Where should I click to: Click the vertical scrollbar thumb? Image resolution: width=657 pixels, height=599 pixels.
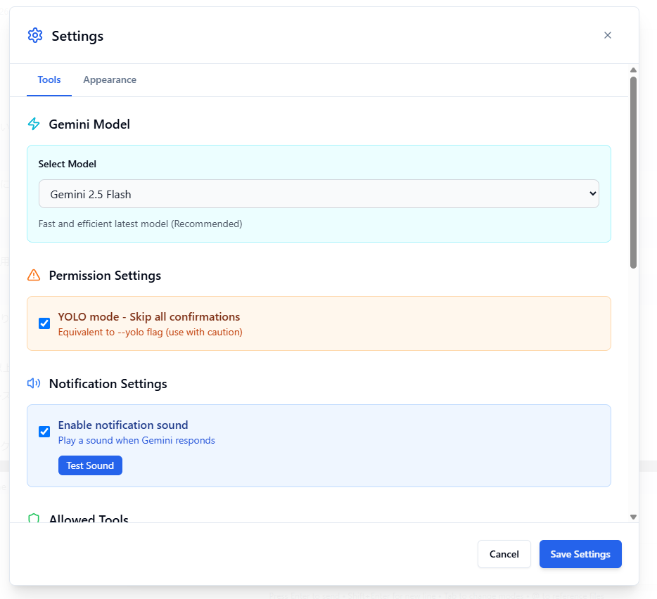click(x=633, y=172)
